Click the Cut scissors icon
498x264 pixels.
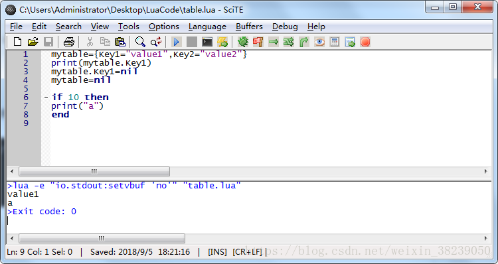tap(90, 42)
